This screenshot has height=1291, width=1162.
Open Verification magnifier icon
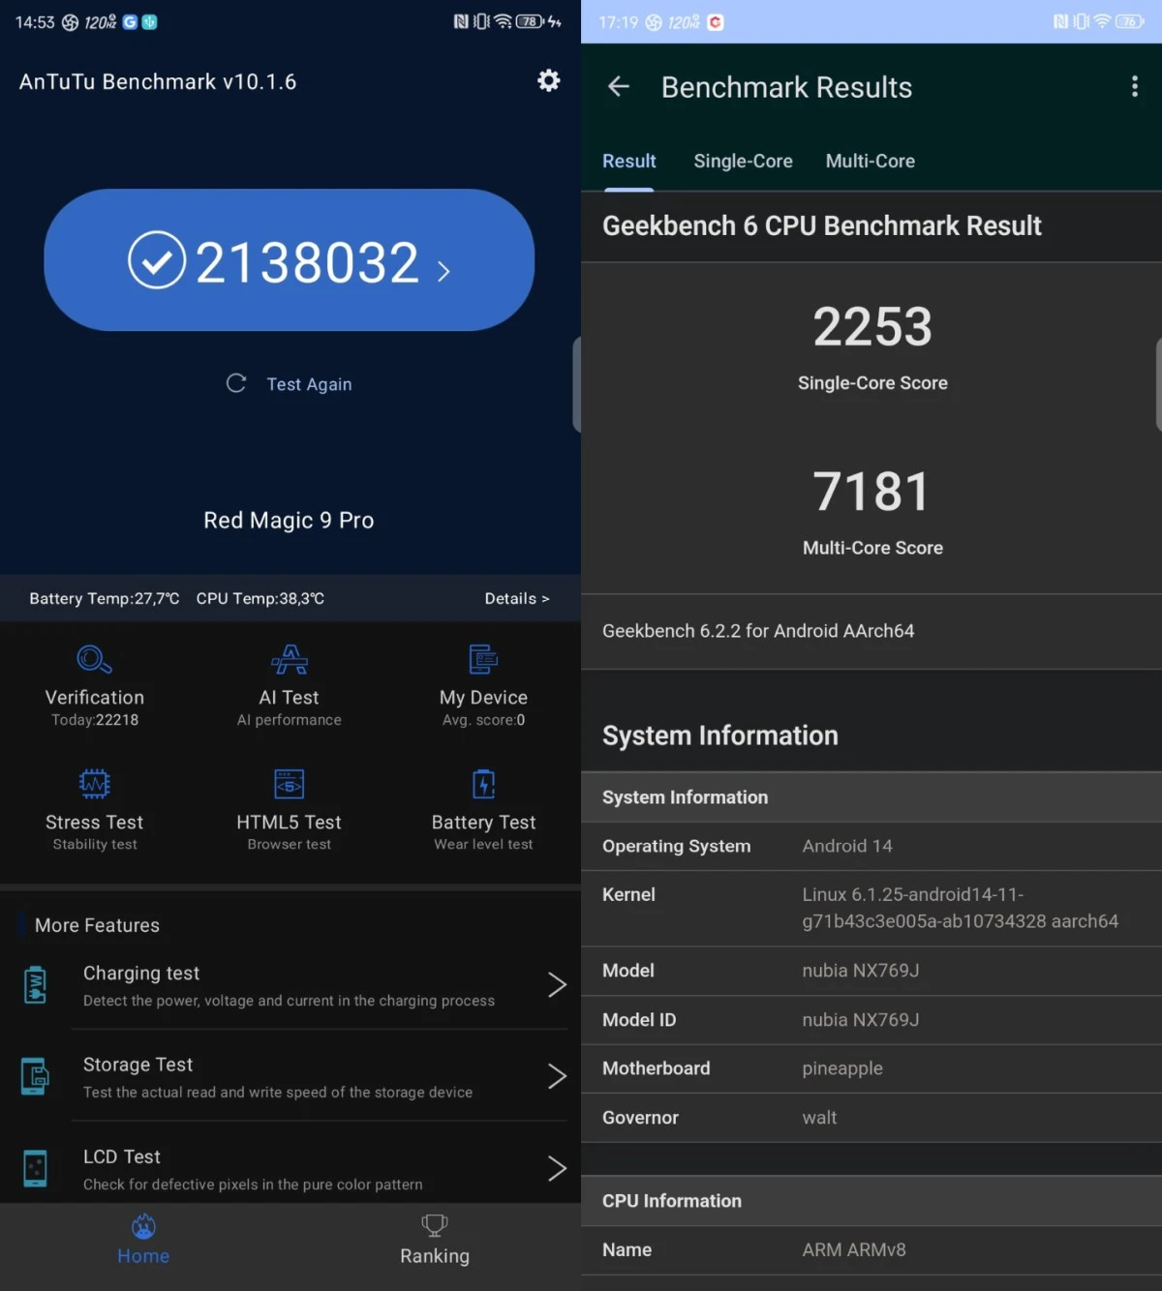[94, 660]
